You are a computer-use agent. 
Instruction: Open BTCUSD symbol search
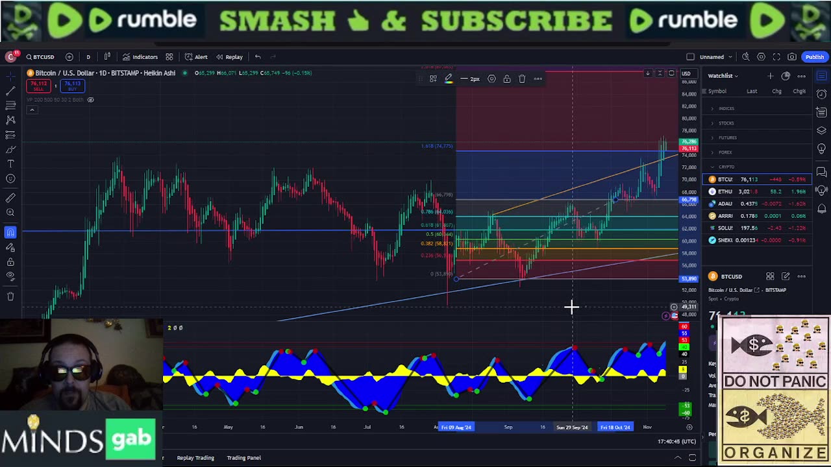point(40,57)
